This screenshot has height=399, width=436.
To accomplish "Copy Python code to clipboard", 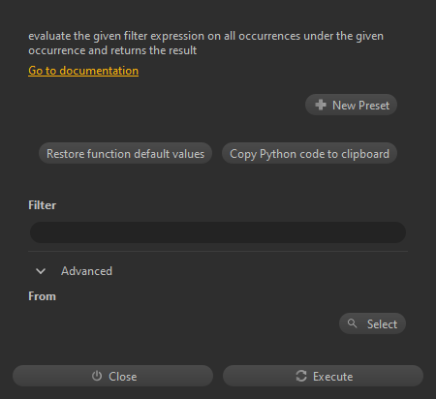I will click(309, 153).
